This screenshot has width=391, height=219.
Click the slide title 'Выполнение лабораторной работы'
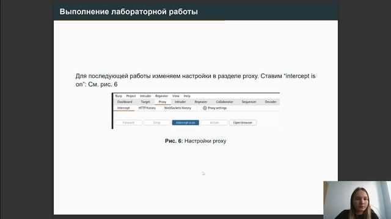(x=129, y=12)
